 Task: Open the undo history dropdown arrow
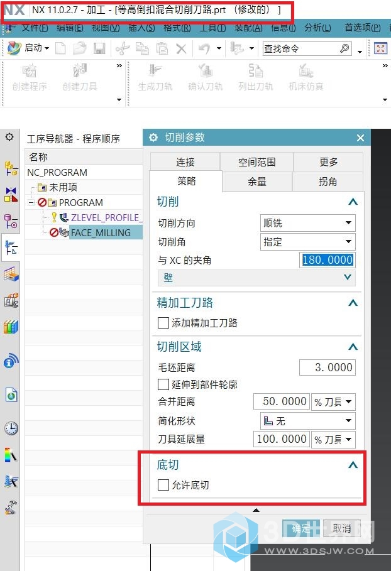219,48
